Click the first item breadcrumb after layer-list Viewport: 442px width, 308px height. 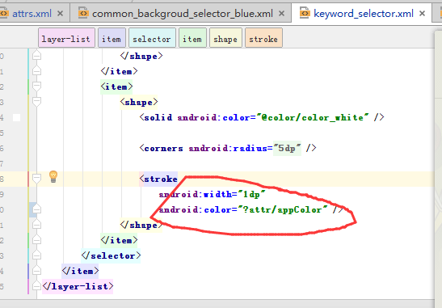112,38
